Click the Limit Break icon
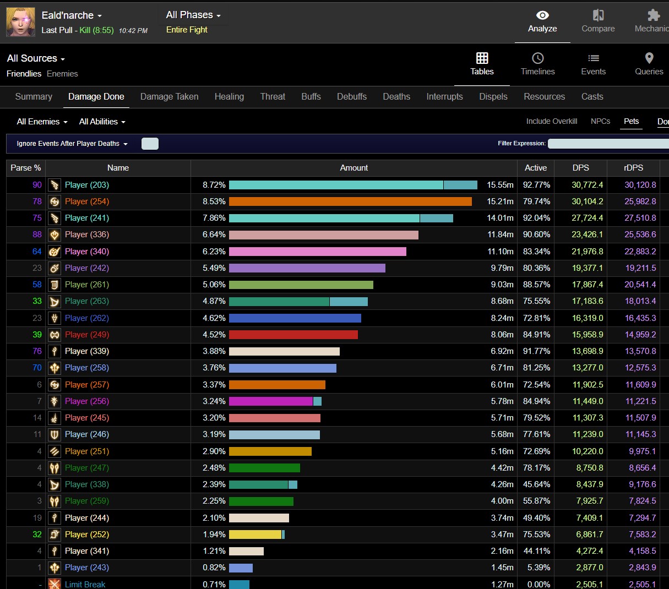 55,584
